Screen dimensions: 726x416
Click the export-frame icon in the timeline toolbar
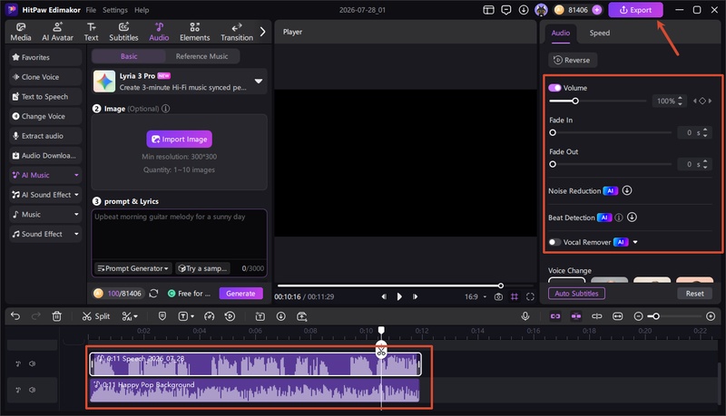click(302, 316)
